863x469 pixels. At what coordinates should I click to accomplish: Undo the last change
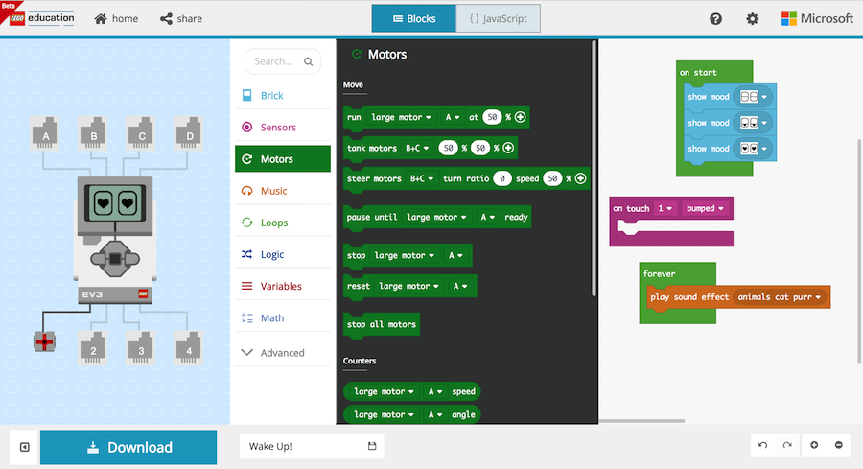pos(763,445)
